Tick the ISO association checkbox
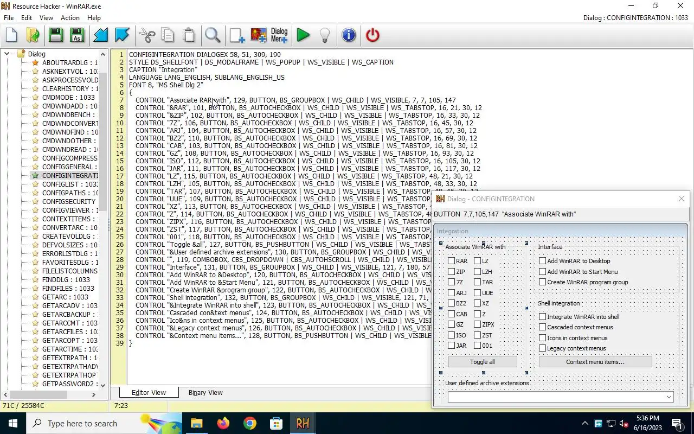Viewport: 694px width, 434px height. click(x=451, y=335)
